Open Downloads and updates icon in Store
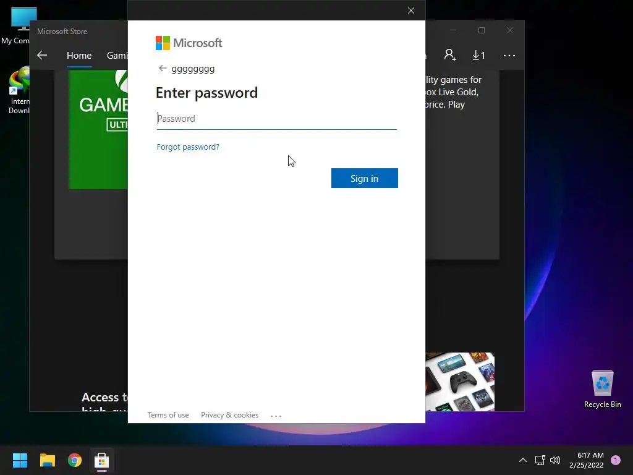This screenshot has width=633, height=475. pos(479,55)
